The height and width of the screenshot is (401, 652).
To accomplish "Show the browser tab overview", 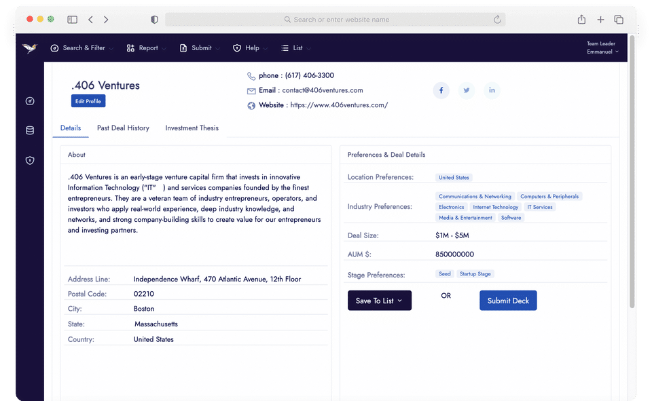I will click(619, 20).
